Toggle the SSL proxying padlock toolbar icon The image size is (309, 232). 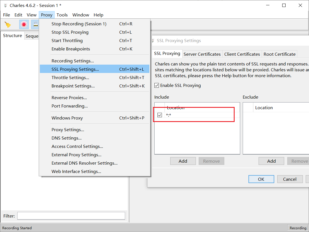pos(36,25)
